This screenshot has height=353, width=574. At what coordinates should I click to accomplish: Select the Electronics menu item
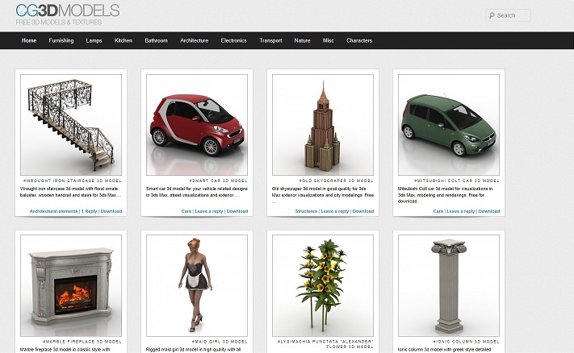234,40
